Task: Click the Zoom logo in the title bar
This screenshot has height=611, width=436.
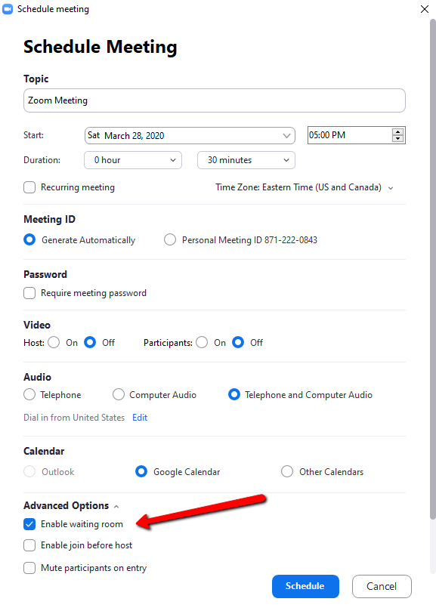Action: 8,9
